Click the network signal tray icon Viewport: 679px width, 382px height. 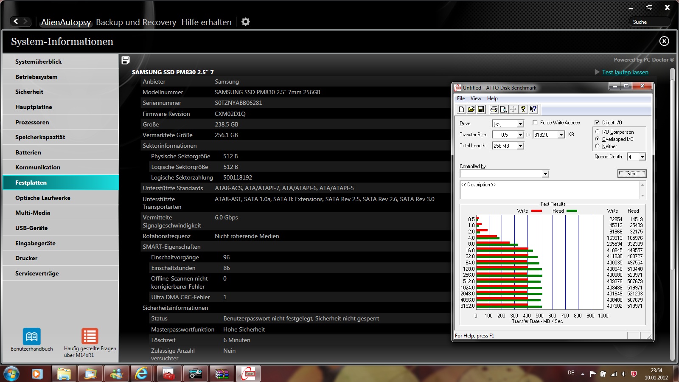point(614,374)
